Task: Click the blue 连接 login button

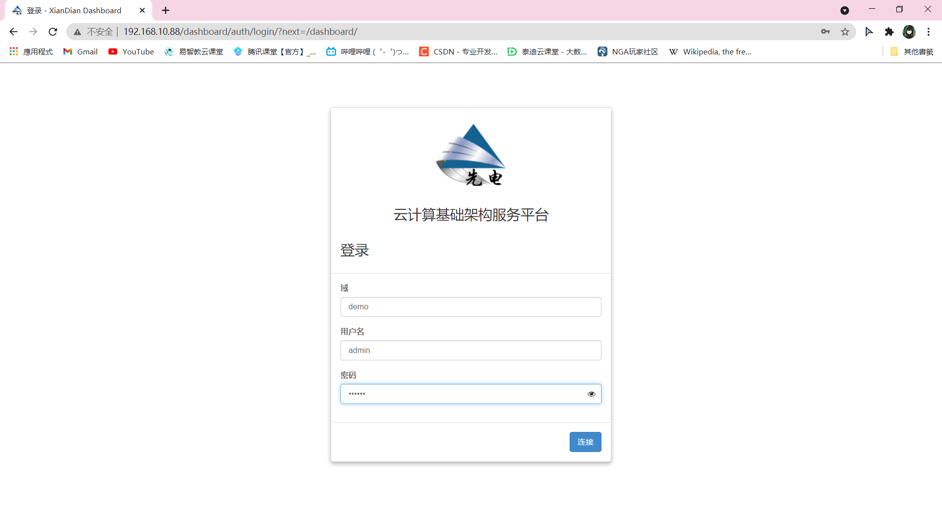Action: pyautogui.click(x=585, y=442)
